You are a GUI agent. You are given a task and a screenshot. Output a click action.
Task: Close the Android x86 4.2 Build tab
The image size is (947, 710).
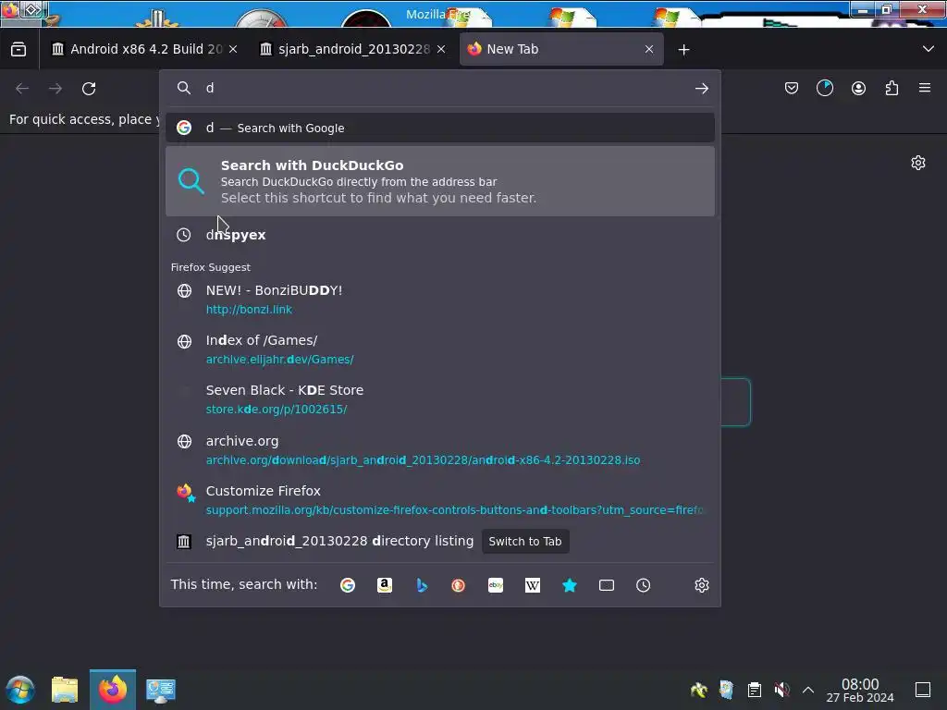click(x=233, y=49)
